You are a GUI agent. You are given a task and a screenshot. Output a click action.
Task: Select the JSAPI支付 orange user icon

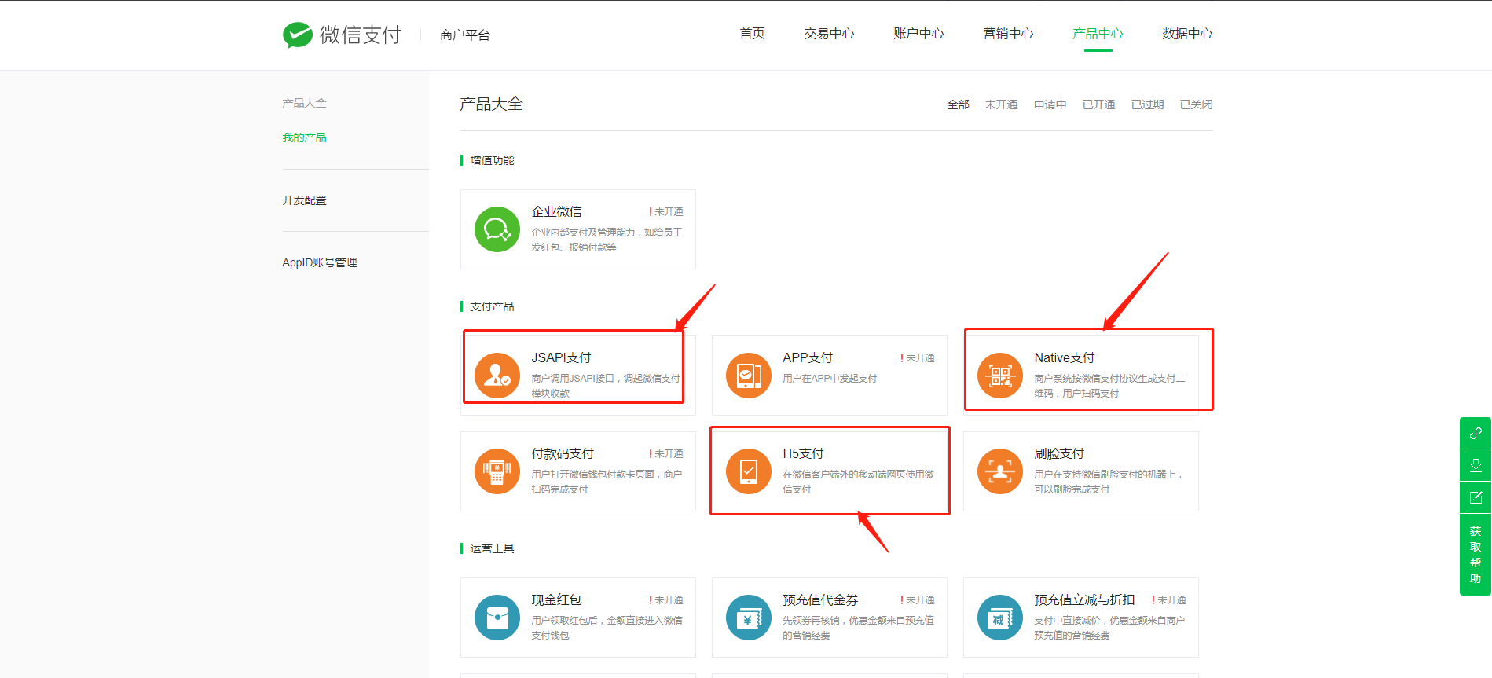click(497, 376)
